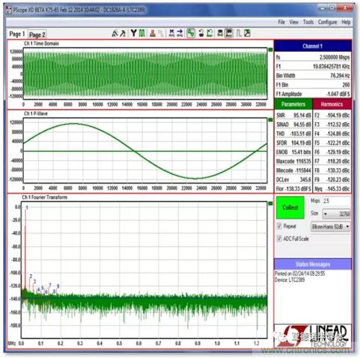Click the first icon on the toolbar

coord(114,33)
